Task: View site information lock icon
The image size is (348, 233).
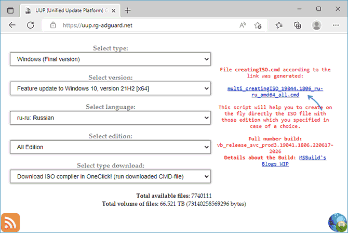Action: 53,25
